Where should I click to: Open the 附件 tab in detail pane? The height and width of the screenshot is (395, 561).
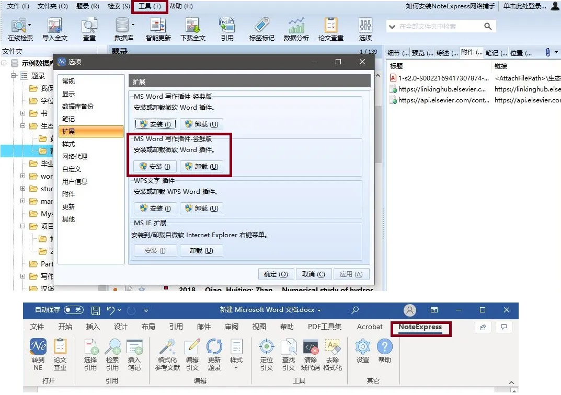pyautogui.click(x=471, y=53)
